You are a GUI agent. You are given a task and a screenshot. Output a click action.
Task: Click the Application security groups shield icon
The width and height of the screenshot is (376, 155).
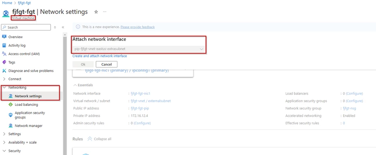coord(11,115)
